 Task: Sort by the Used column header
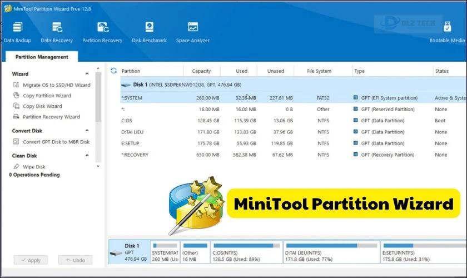241,71
